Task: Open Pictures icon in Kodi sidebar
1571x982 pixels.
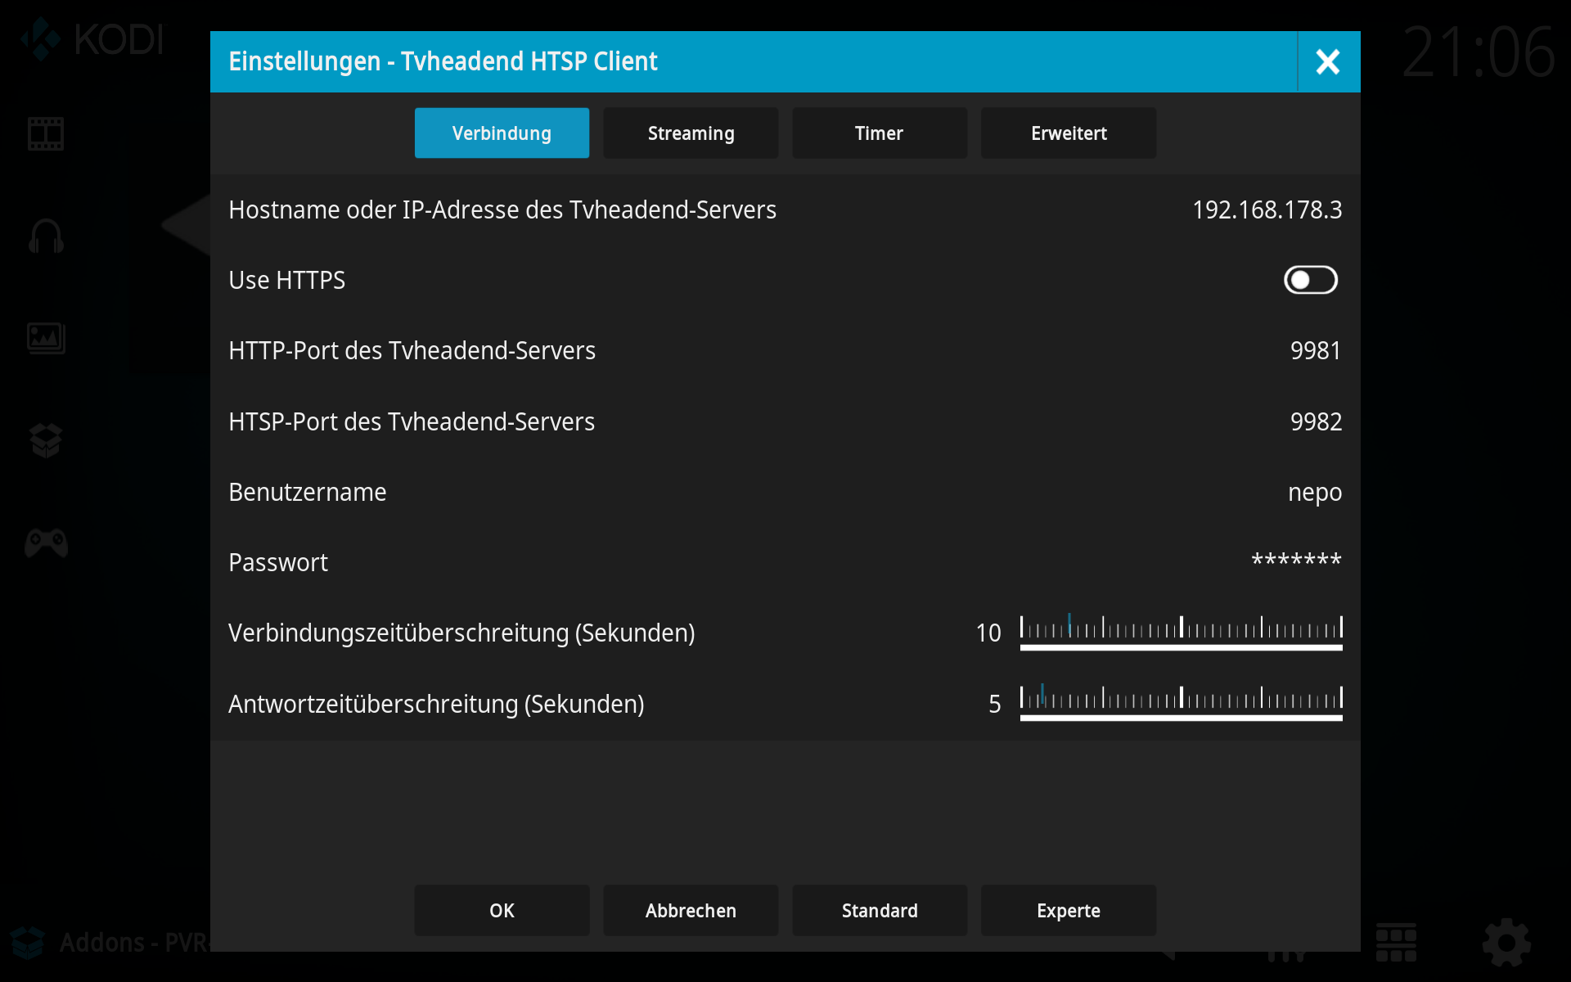Action: [46, 338]
